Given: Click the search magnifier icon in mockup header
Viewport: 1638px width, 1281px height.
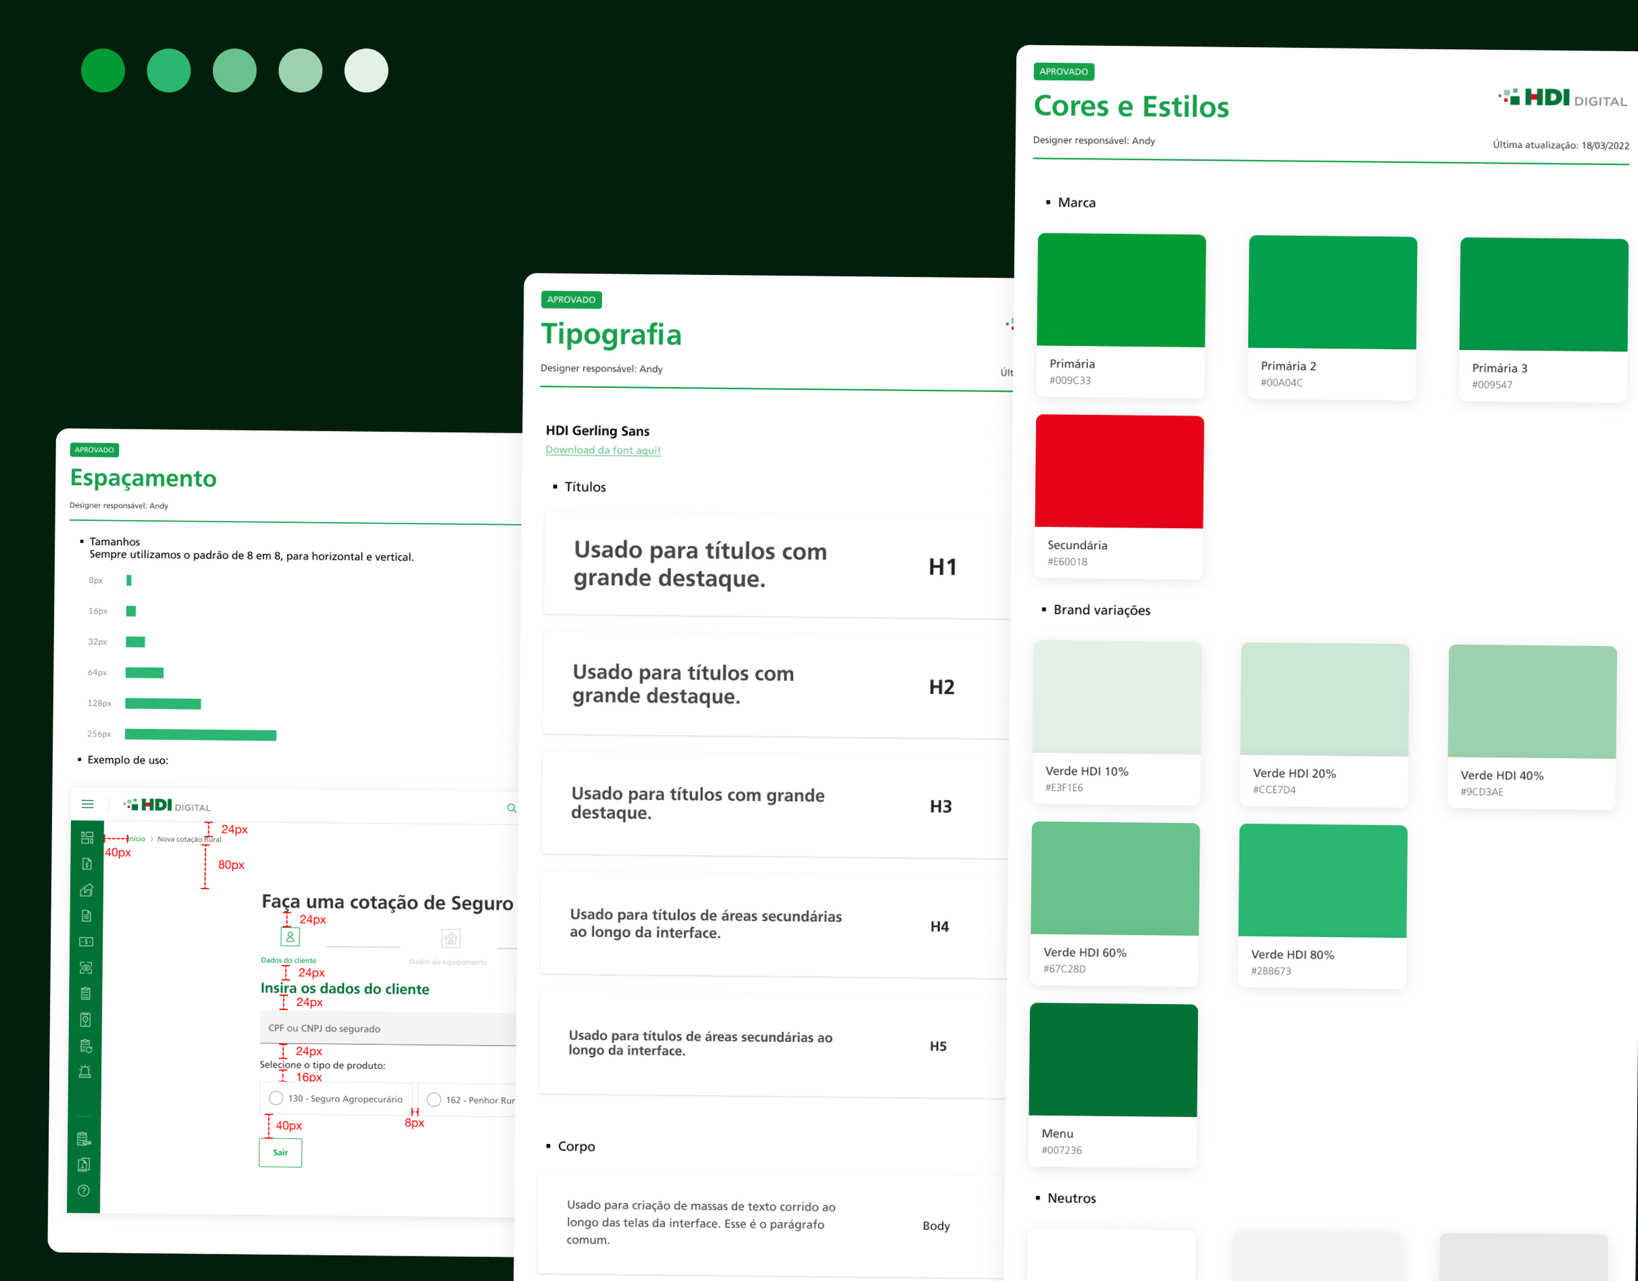Looking at the screenshot, I should point(511,808).
